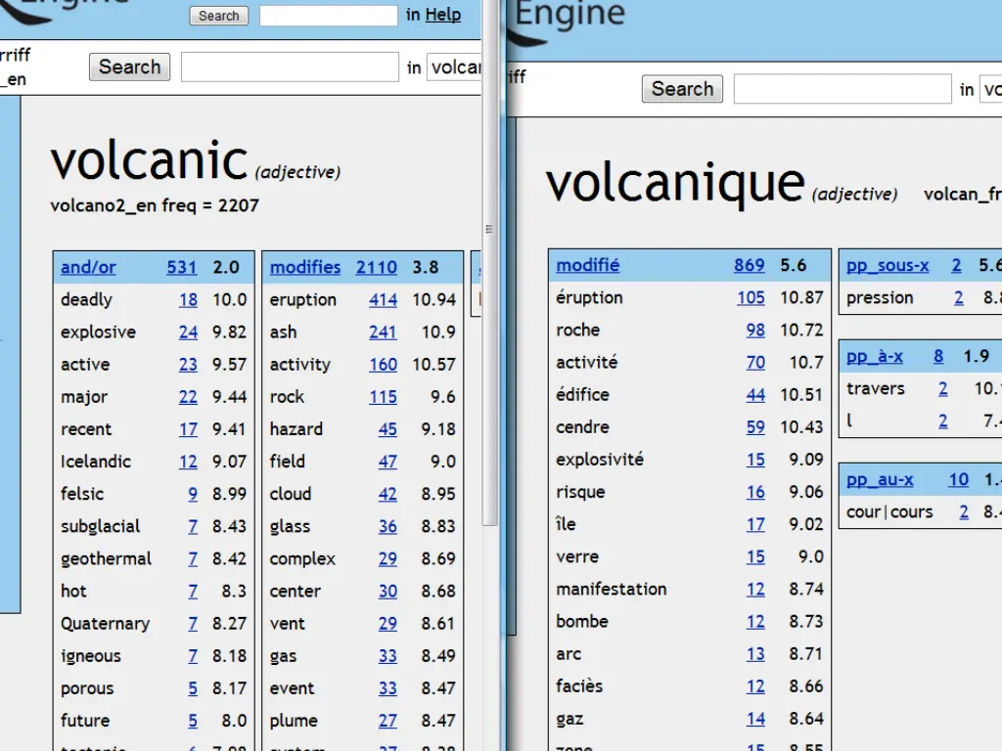Open concordance for éruption frequency 105

(x=751, y=298)
